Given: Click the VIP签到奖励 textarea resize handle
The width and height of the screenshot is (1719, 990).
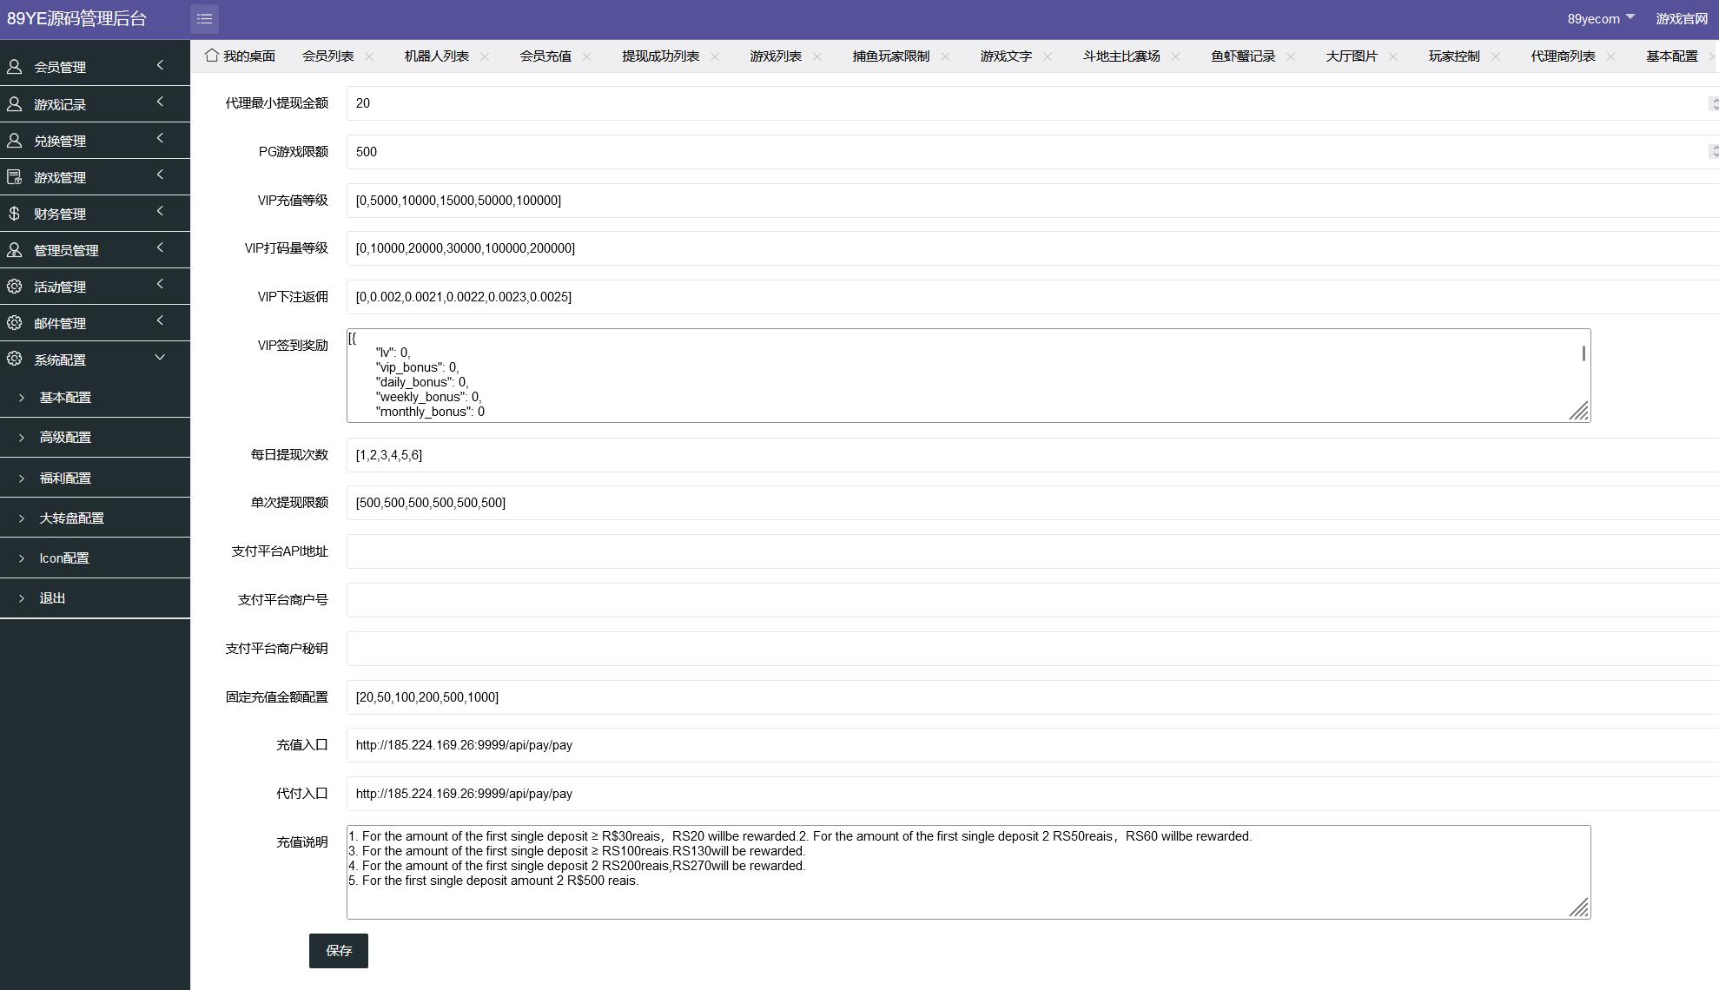Looking at the screenshot, I should pos(1579,411).
